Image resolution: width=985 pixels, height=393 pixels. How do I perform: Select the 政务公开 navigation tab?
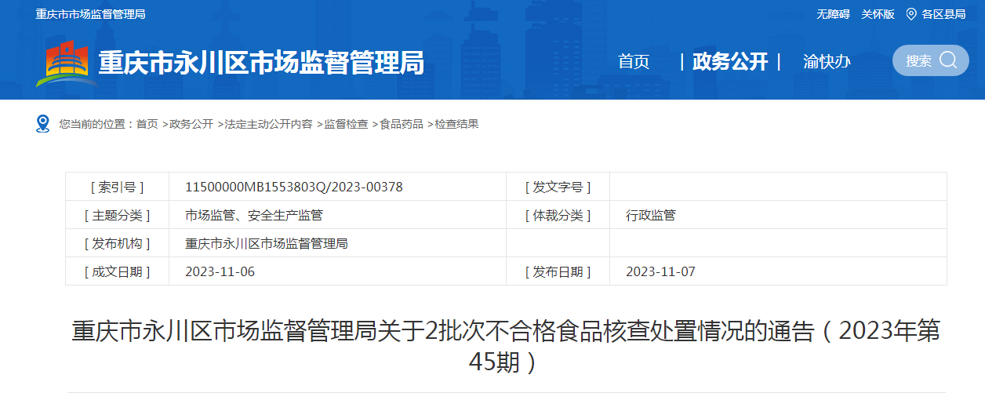(x=730, y=62)
